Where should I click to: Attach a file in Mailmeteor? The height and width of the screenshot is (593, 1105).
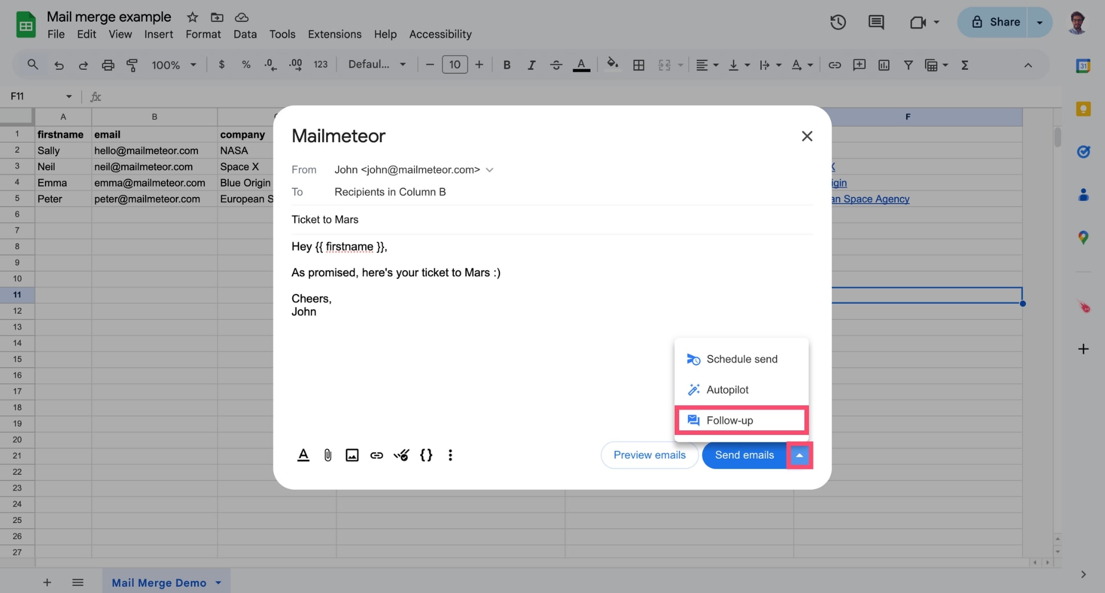click(x=327, y=455)
